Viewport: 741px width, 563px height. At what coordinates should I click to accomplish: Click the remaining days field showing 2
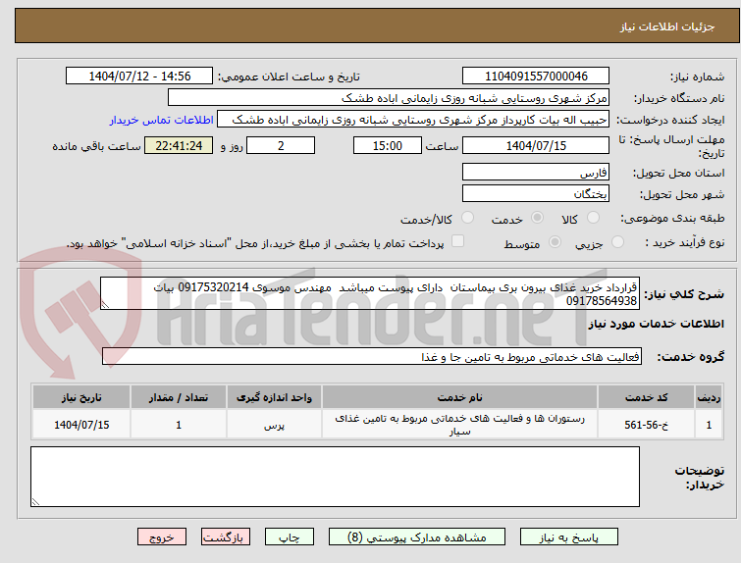pyautogui.click(x=281, y=145)
